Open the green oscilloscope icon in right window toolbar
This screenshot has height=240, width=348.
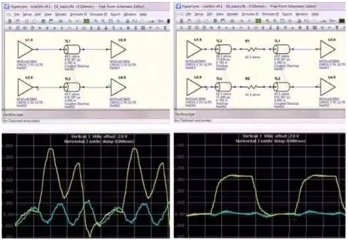258,21
